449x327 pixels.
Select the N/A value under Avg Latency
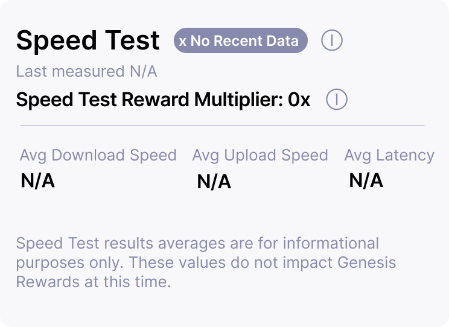point(366,180)
